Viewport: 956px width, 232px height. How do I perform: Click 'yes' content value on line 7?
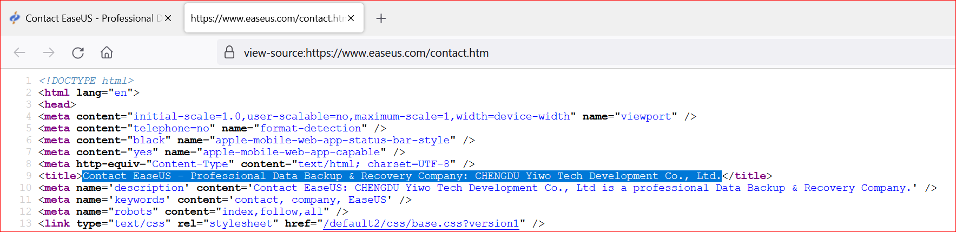tap(143, 152)
